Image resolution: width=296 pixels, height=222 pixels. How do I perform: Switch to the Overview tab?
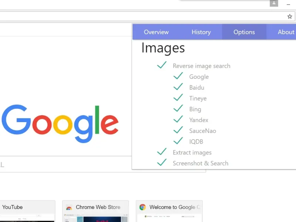tap(156, 32)
